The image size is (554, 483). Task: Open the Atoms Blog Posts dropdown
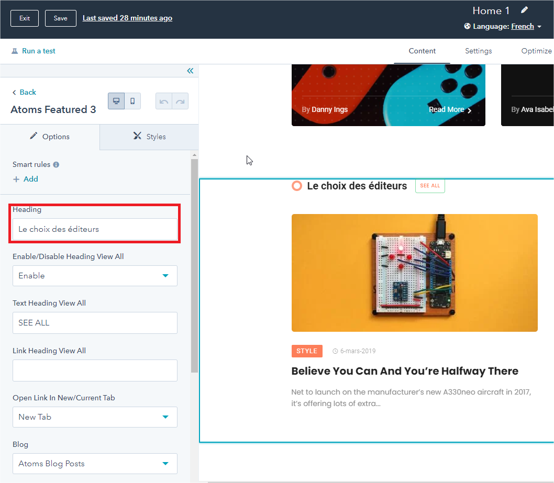[95, 464]
